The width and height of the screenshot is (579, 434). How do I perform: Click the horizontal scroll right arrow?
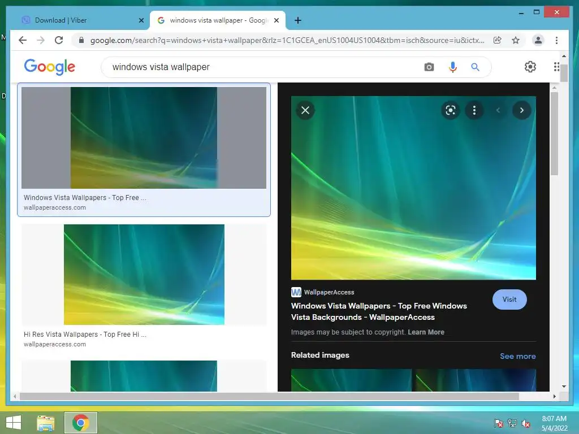[x=554, y=396]
